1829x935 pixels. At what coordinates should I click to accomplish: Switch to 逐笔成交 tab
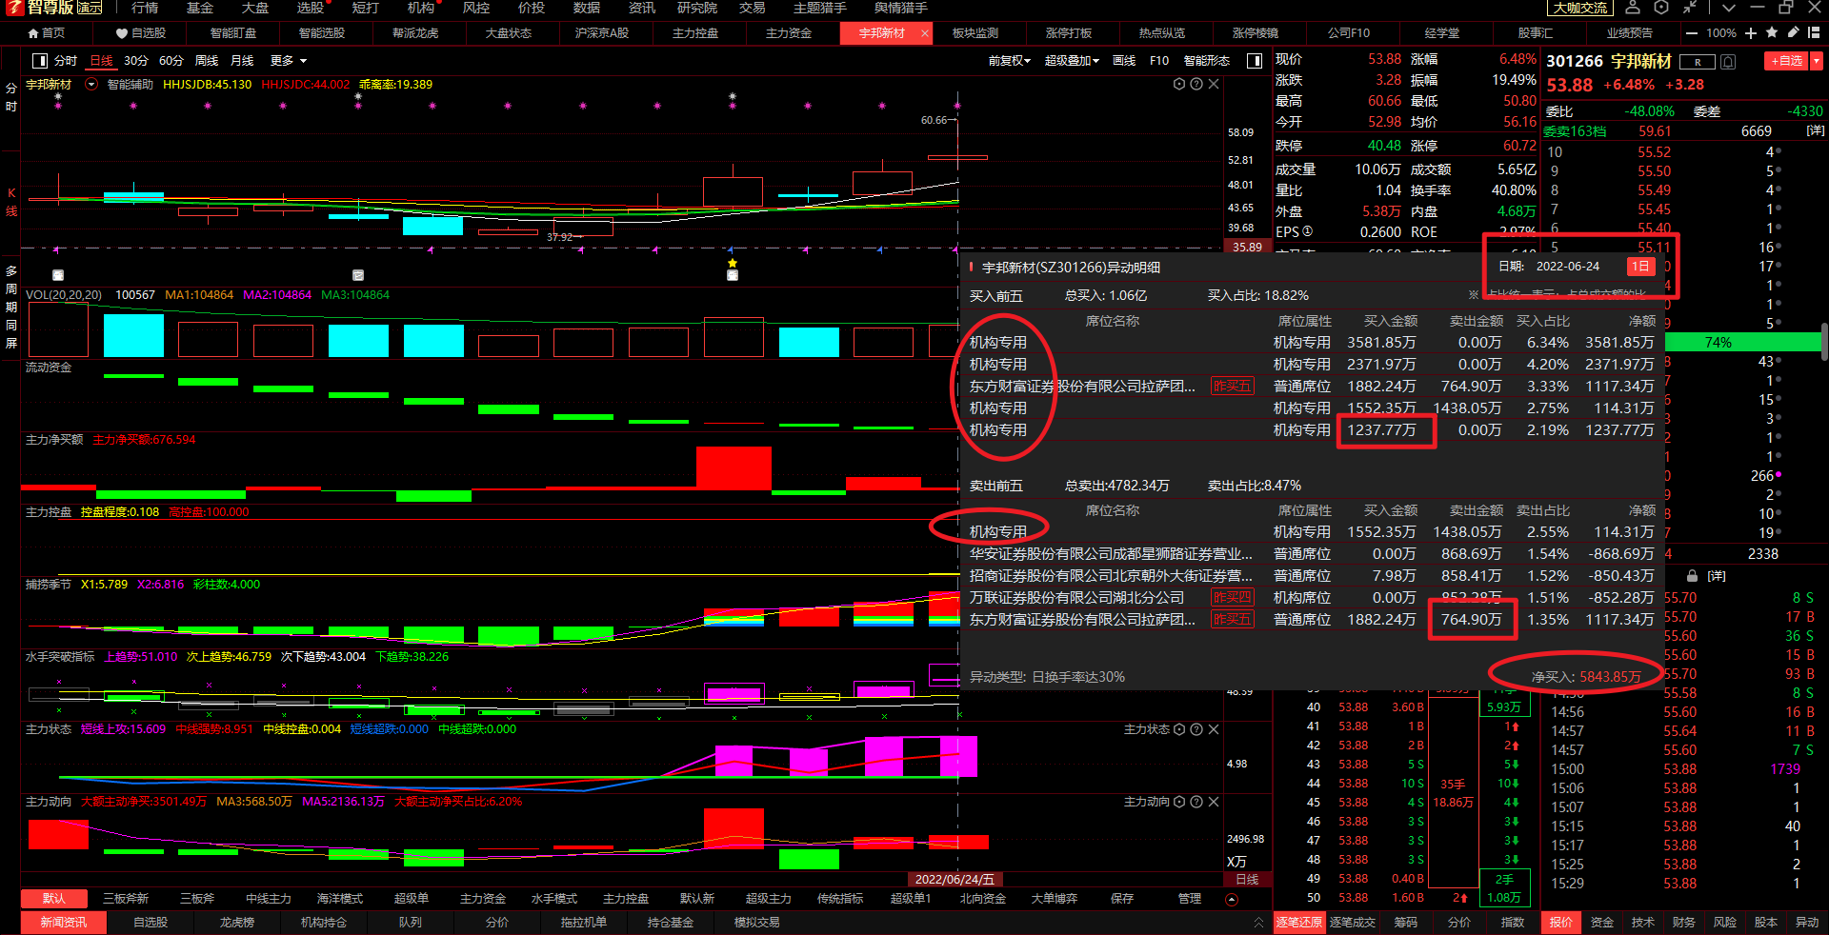[x=1353, y=923]
